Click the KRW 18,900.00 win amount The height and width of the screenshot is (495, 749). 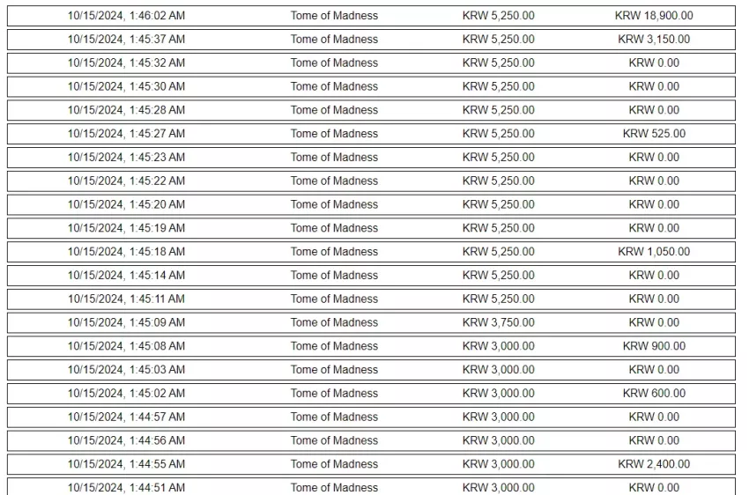[654, 16]
